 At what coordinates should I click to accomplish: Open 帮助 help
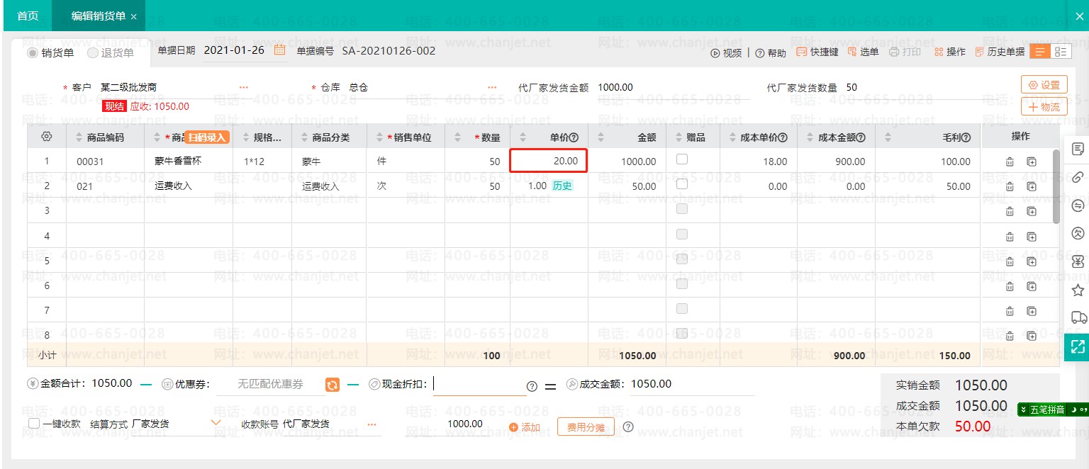(771, 52)
